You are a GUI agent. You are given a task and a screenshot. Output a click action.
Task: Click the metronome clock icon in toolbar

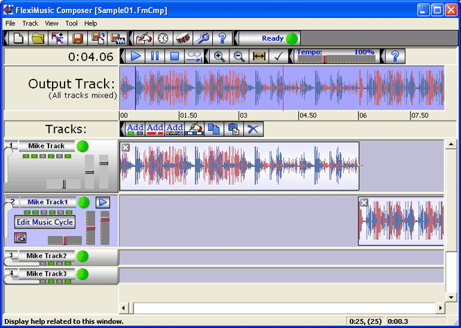(x=163, y=38)
